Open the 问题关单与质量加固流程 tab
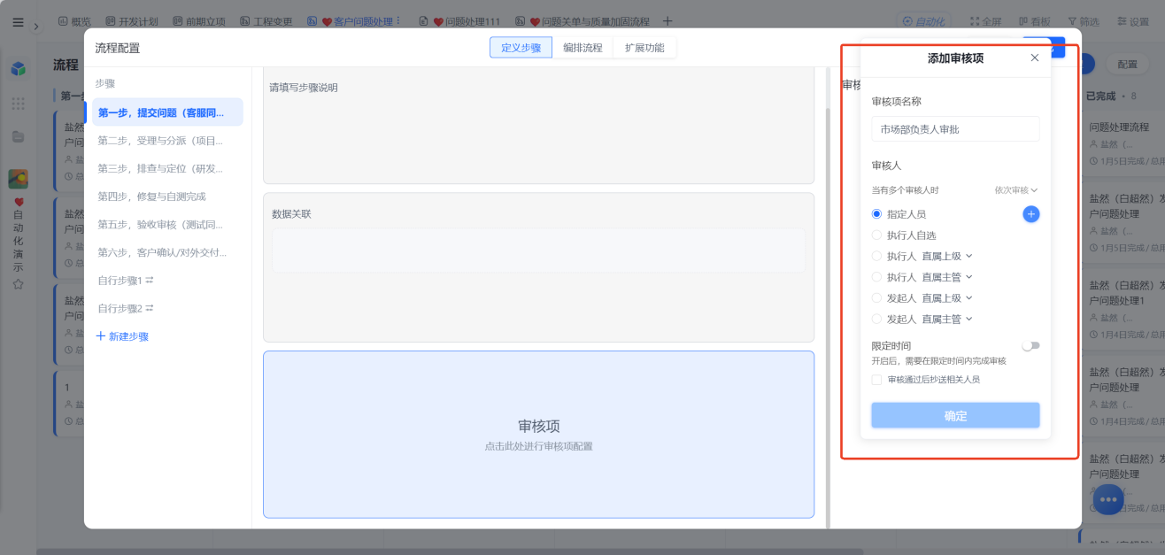Screen dimensions: 1165x555 tap(582, 21)
